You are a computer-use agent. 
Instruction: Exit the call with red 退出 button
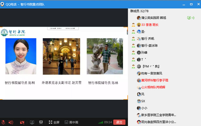[119, 122]
